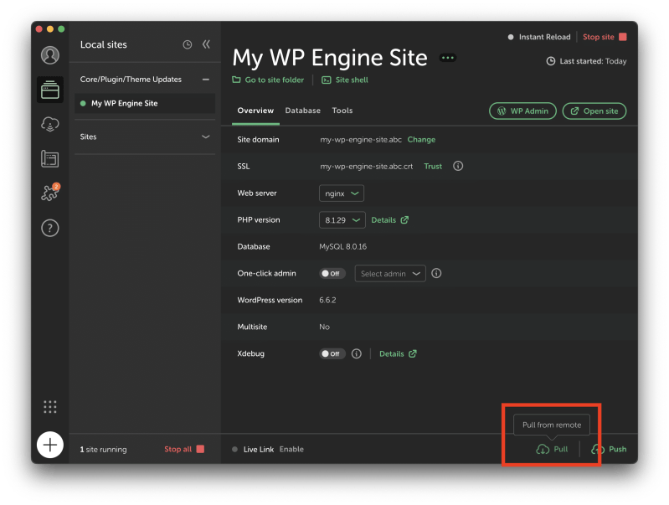This screenshot has height=505, width=669.
Task: Click the add new site plus button
Action: tap(50, 445)
